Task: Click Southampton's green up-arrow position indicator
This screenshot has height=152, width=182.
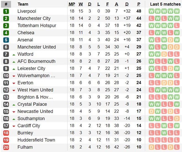Action: click(14, 119)
